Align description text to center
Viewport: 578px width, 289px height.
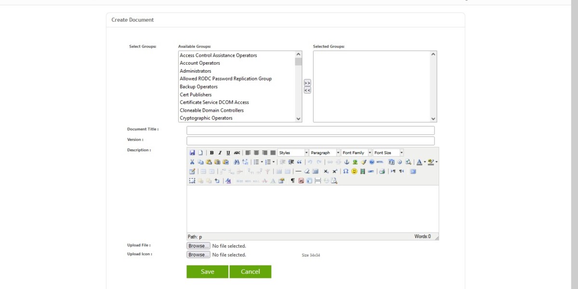coord(256,152)
